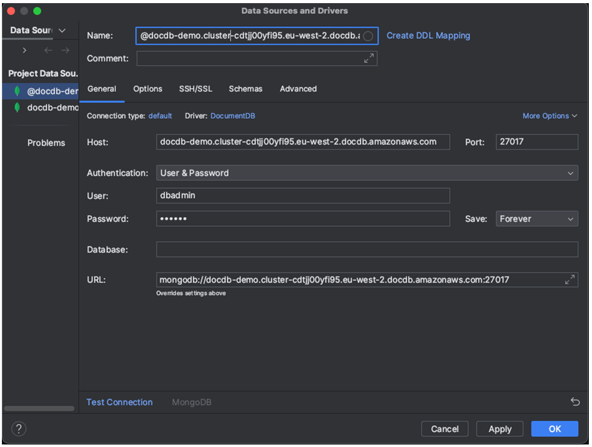The image size is (592, 447).
Task: Open the Schemas tab
Action: 245,89
